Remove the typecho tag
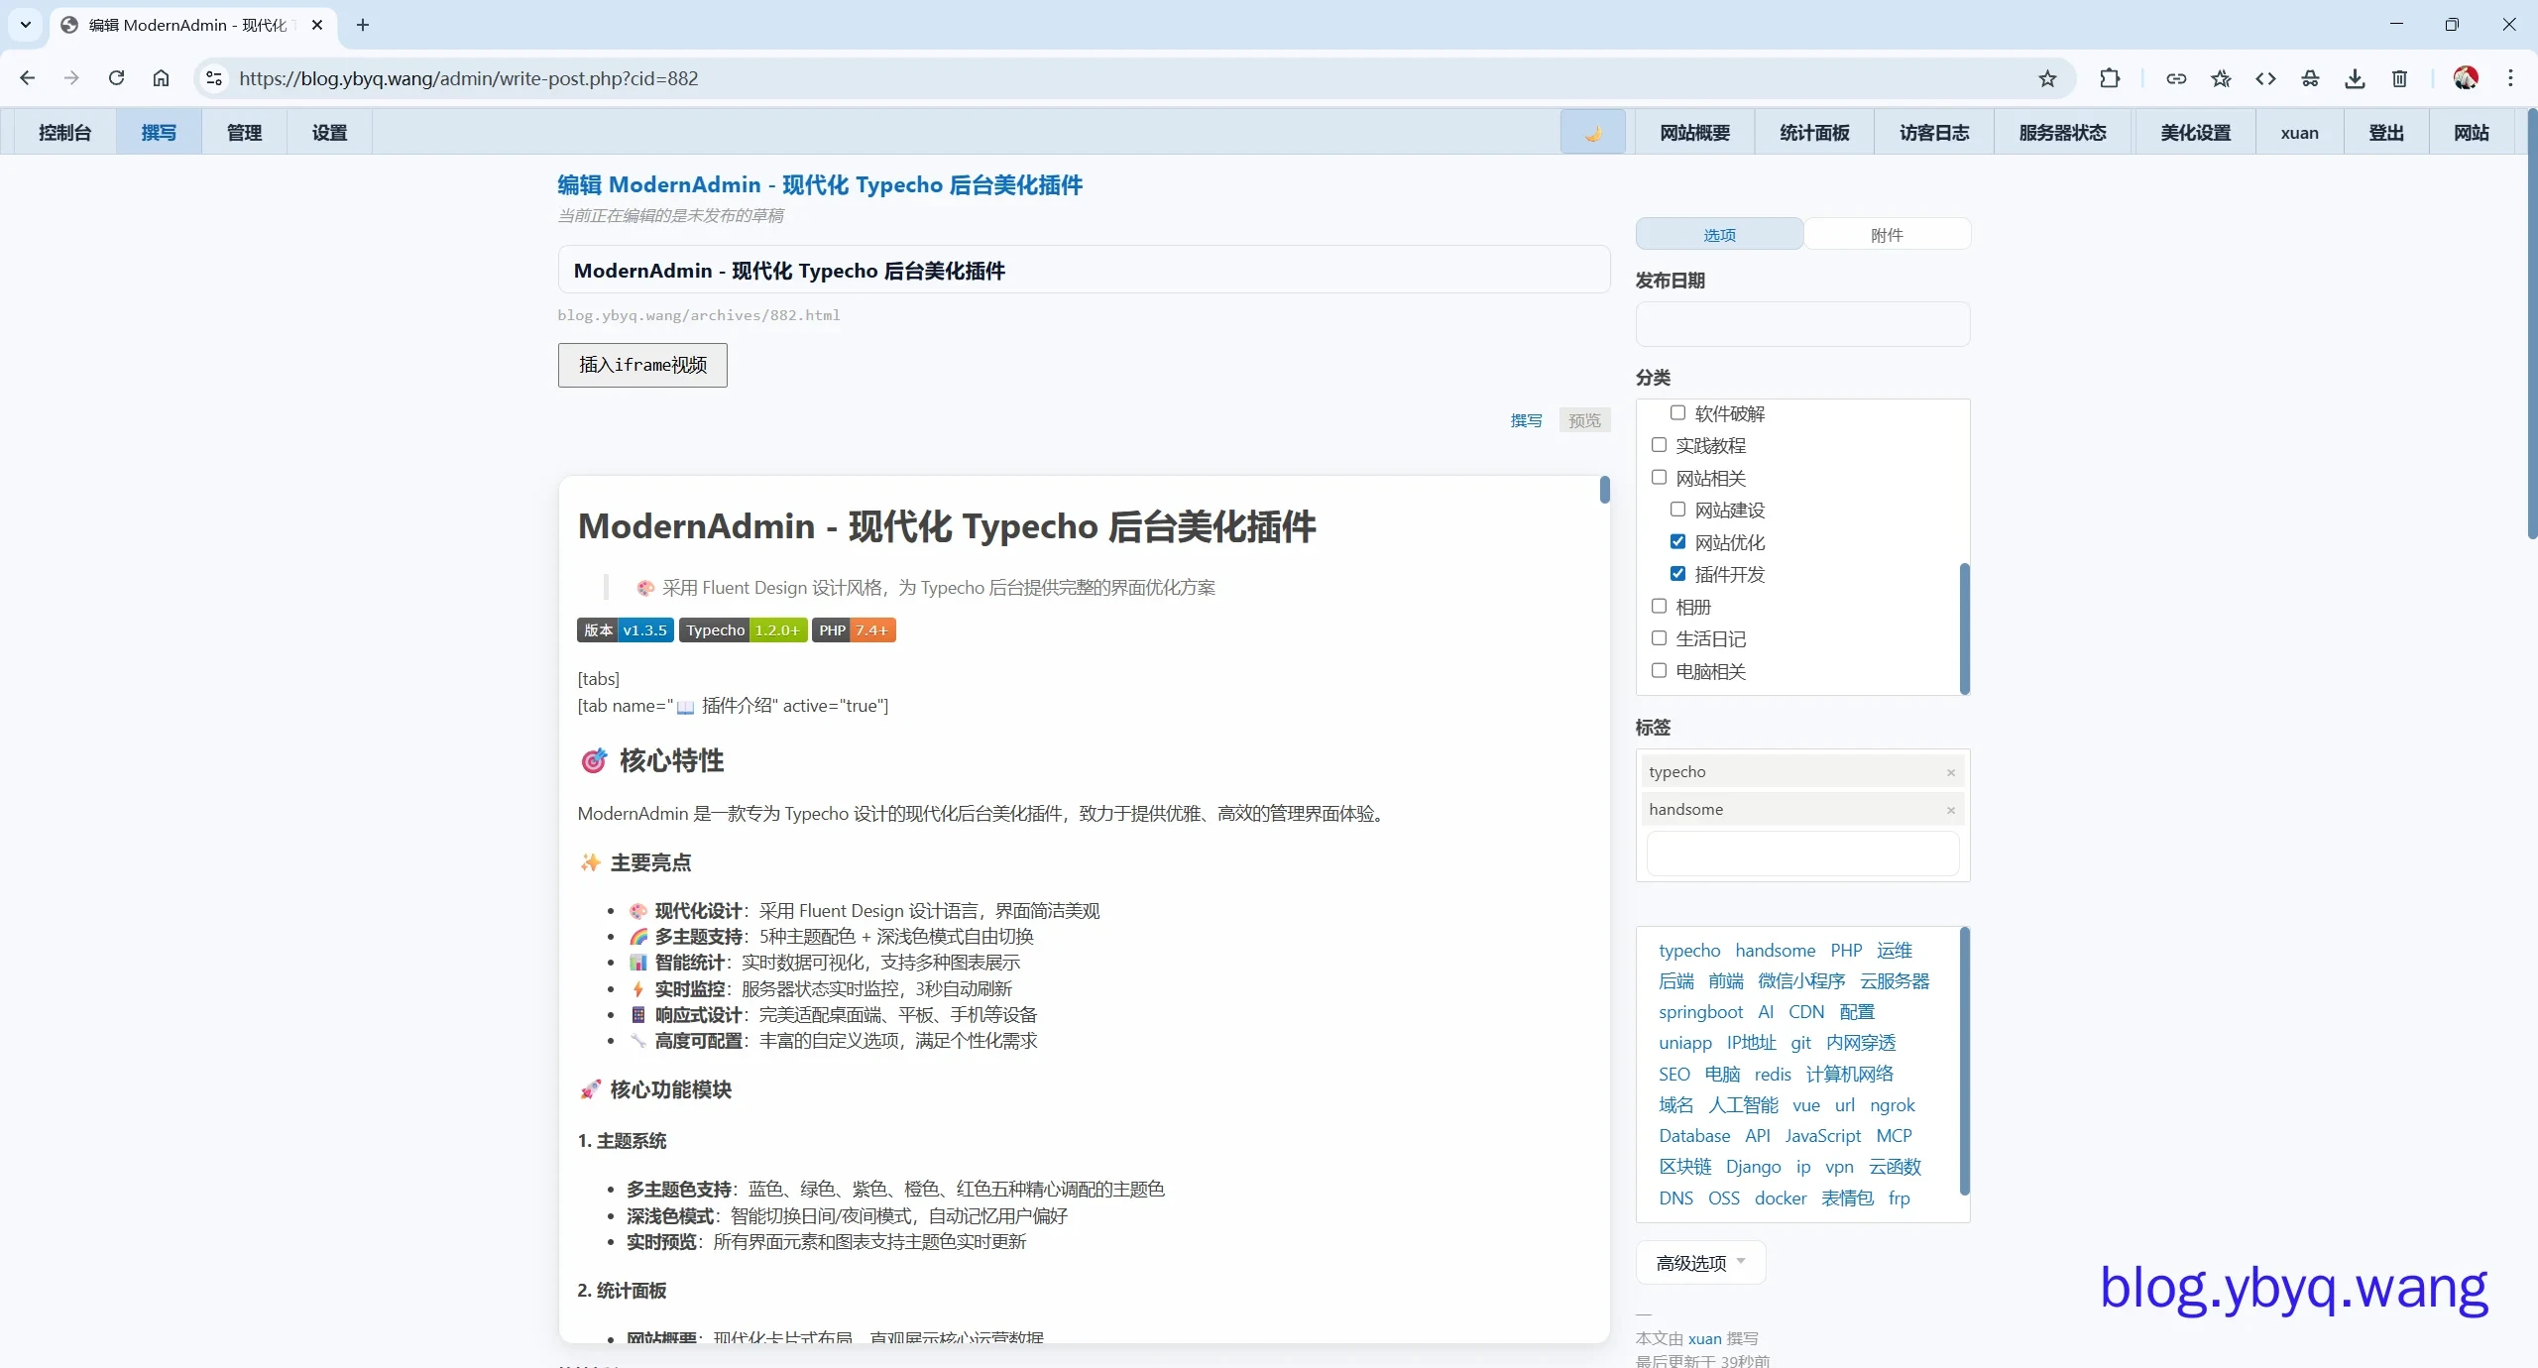 (x=1950, y=772)
